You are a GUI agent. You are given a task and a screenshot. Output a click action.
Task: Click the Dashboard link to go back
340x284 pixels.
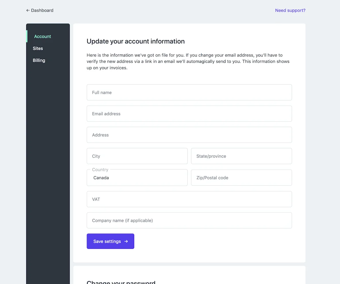(x=42, y=10)
